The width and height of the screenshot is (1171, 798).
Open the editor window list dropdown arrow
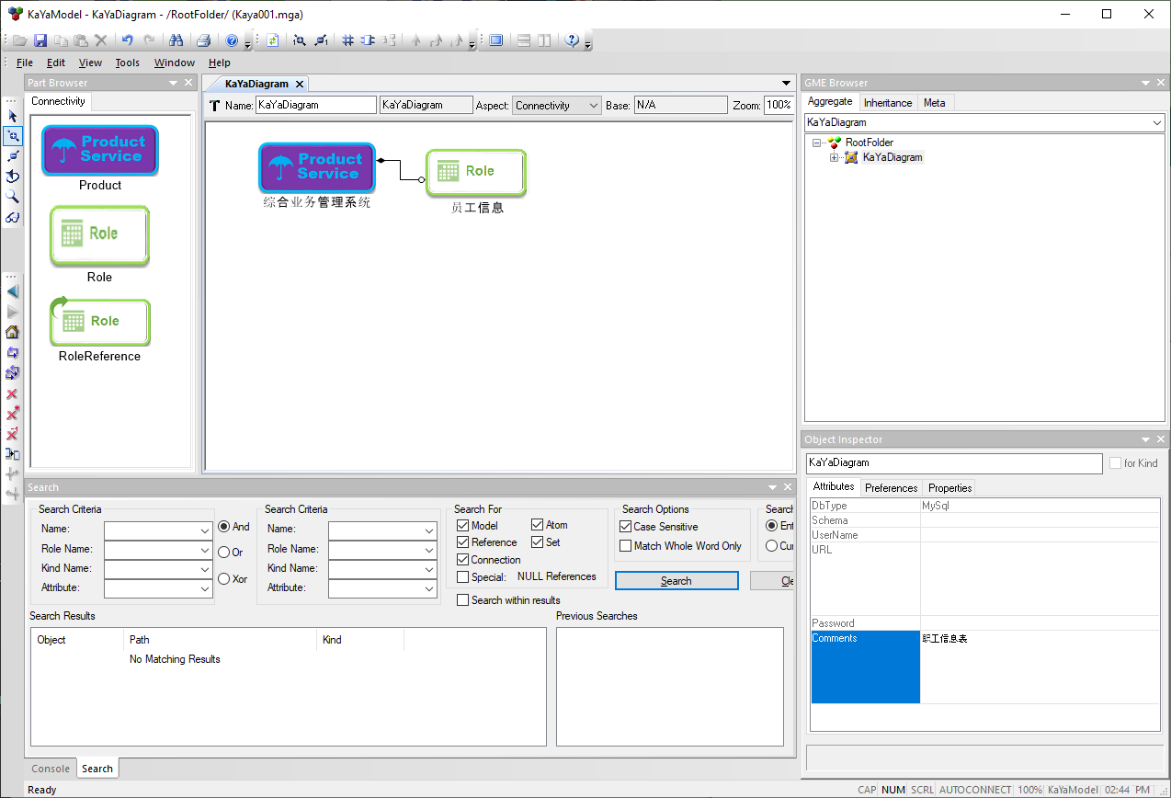786,84
